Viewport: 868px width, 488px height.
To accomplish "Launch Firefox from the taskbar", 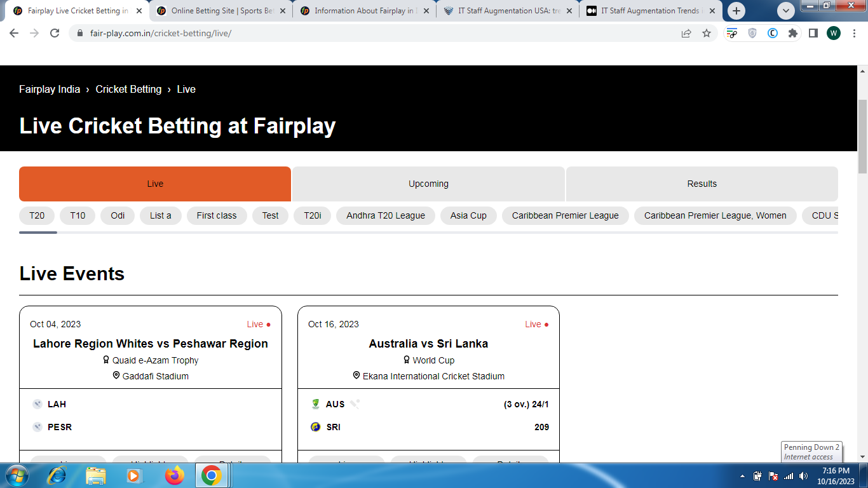I will [x=173, y=475].
